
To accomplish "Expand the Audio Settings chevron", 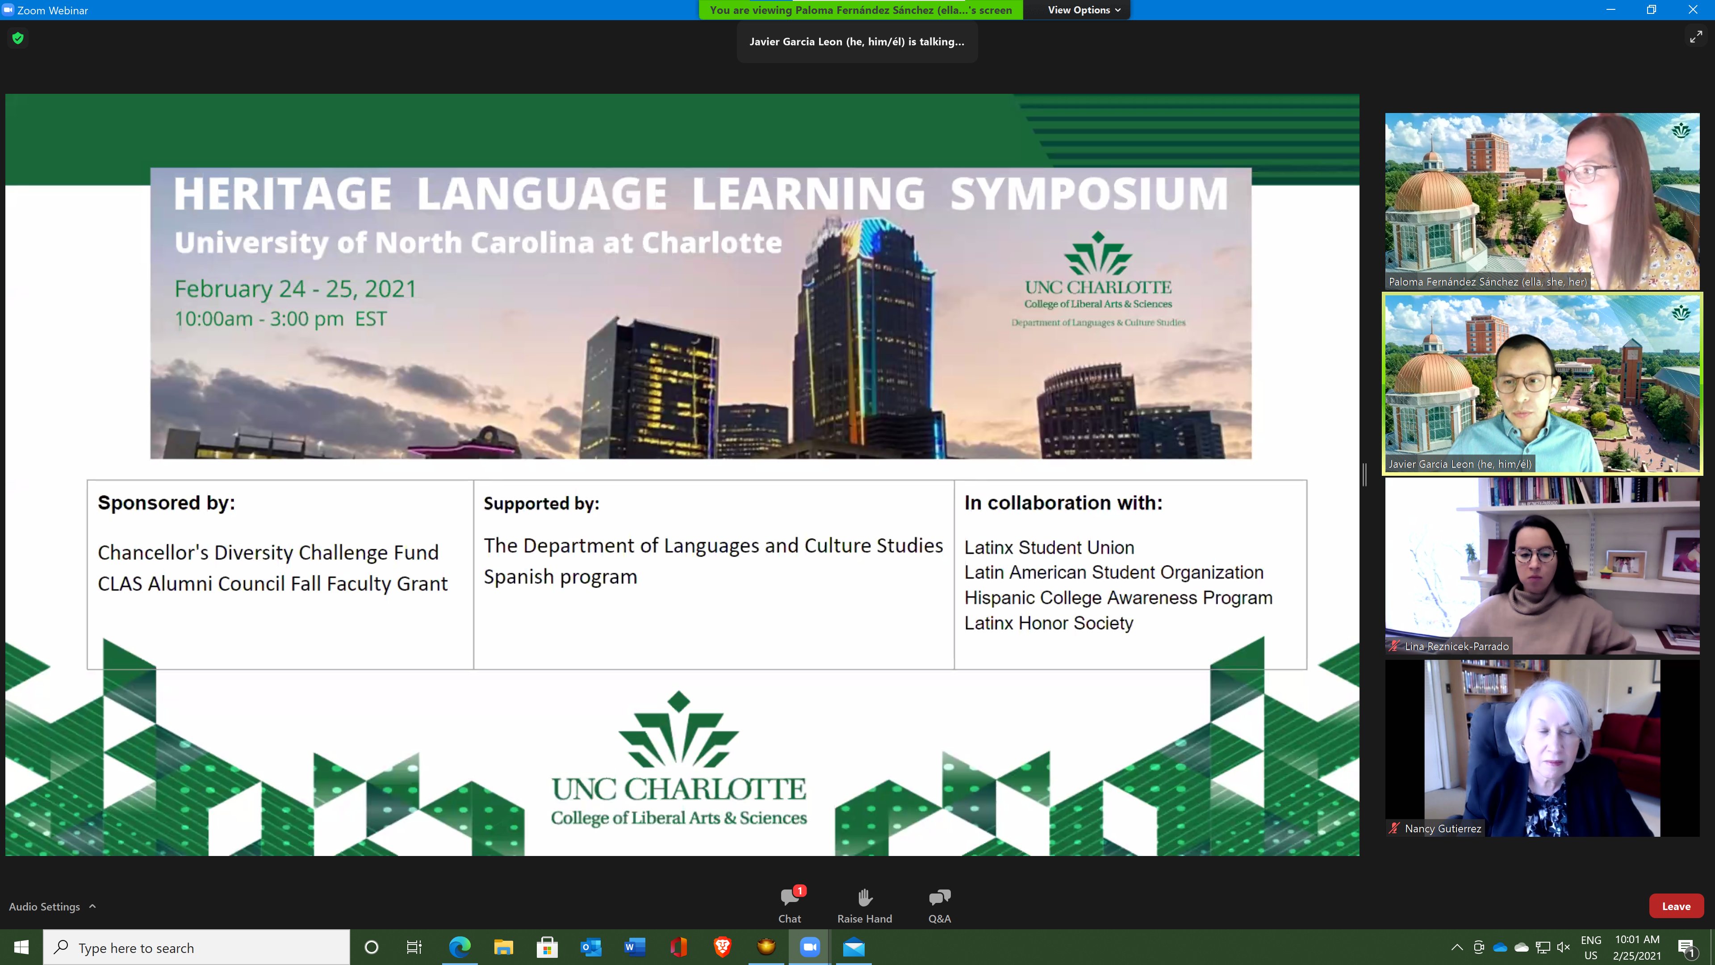I will tap(92, 906).
